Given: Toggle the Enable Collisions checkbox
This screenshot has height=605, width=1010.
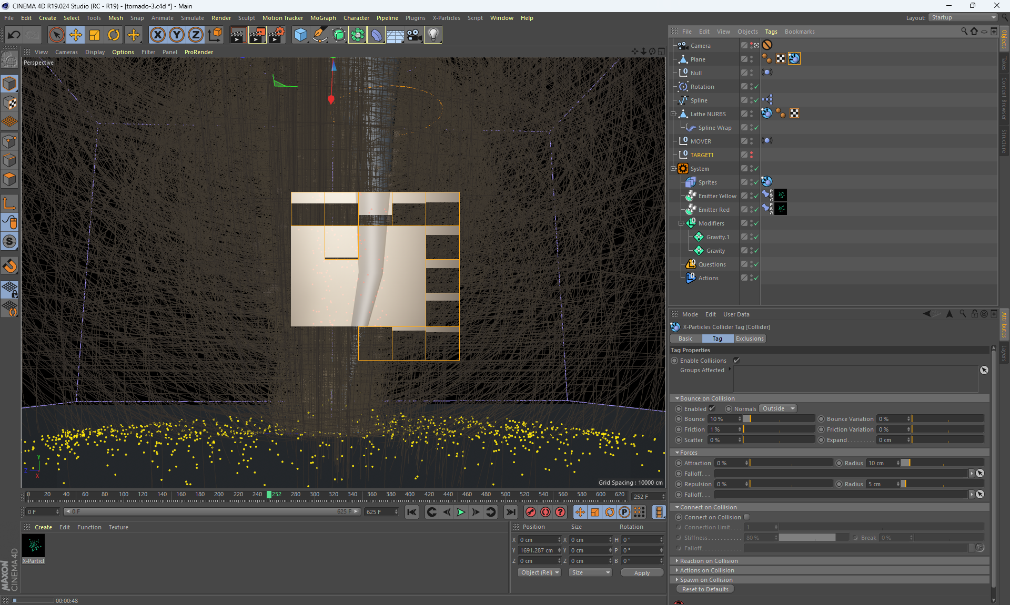Looking at the screenshot, I should [736, 361].
